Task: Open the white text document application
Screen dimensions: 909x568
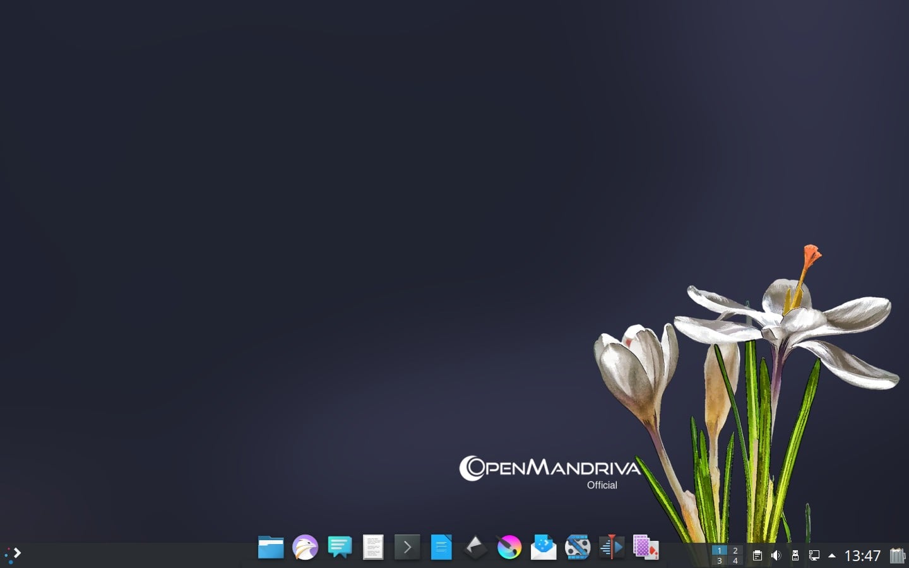Action: (x=373, y=548)
